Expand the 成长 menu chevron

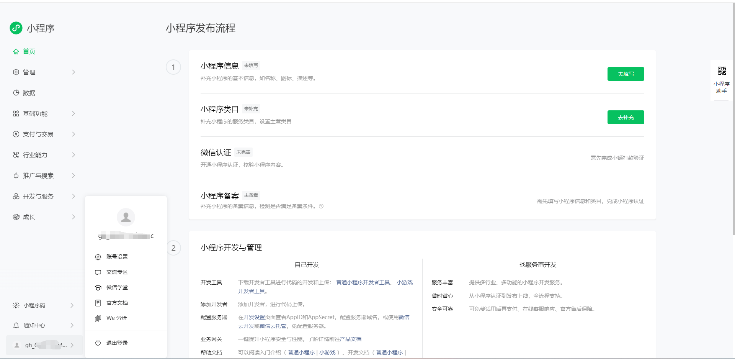click(73, 217)
